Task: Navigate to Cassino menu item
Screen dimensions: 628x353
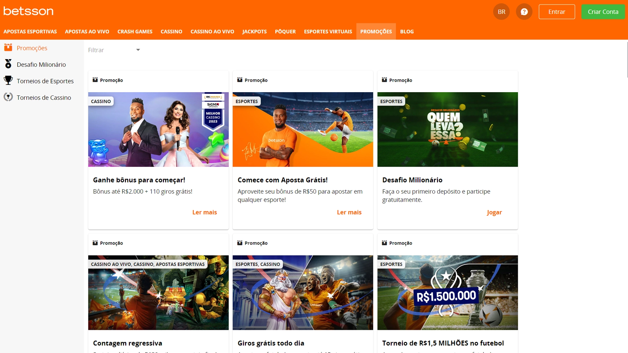Action: (171, 31)
